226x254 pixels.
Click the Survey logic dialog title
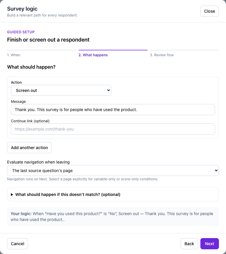point(22,9)
